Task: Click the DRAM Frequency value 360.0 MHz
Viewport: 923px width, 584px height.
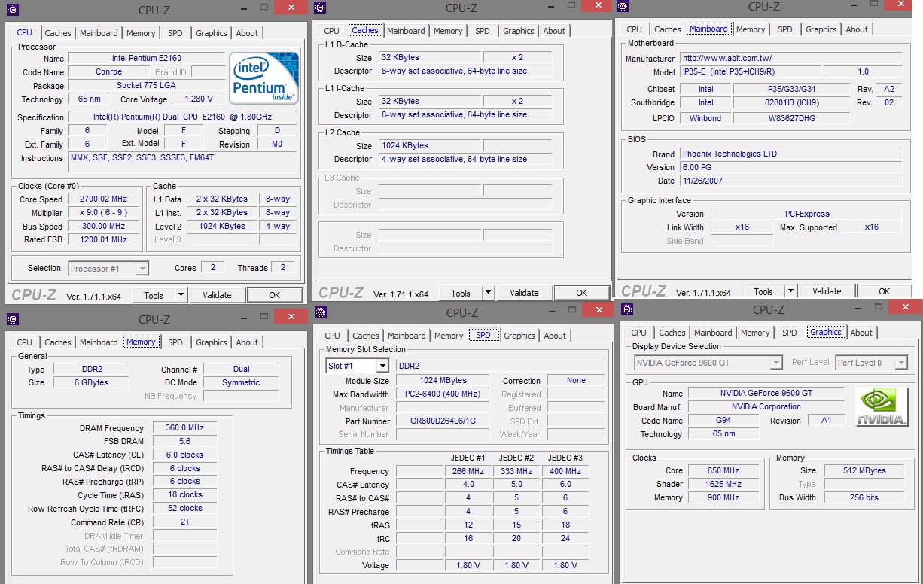Action: coord(185,427)
